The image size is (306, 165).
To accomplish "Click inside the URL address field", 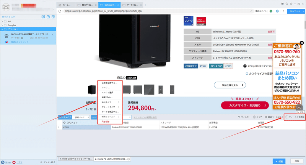I will 156,11.
